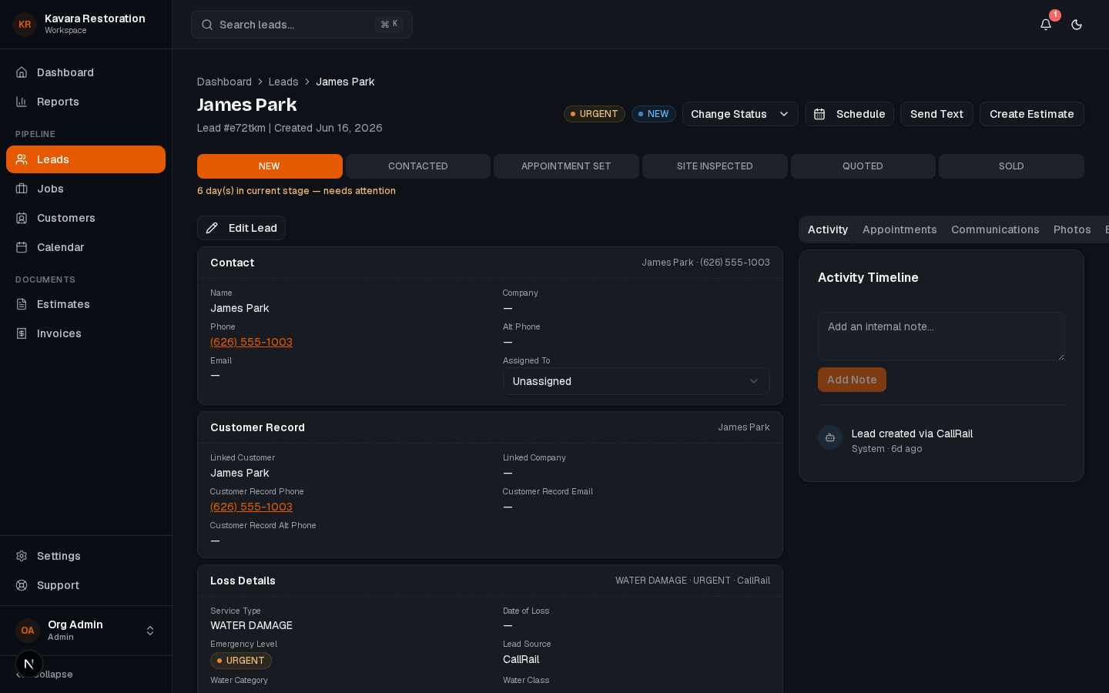The width and height of the screenshot is (1109, 693).
Task: Click the KR workspace avatar
Action: pos(25,25)
